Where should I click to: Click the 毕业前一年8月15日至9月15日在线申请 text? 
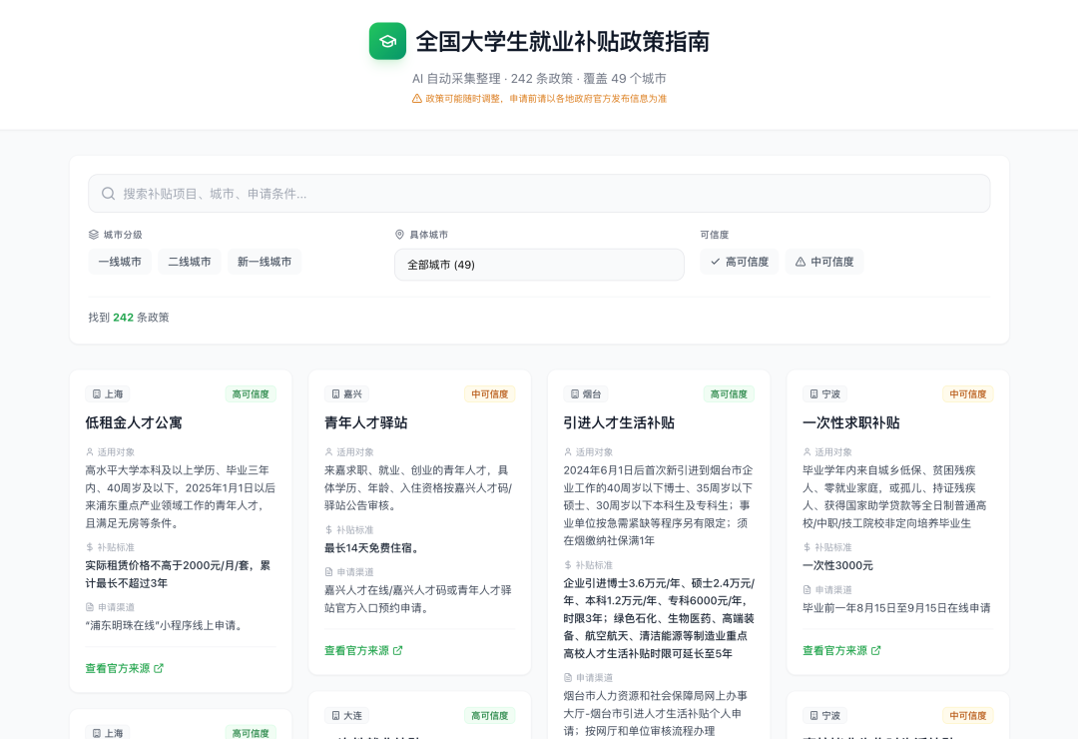click(x=896, y=607)
